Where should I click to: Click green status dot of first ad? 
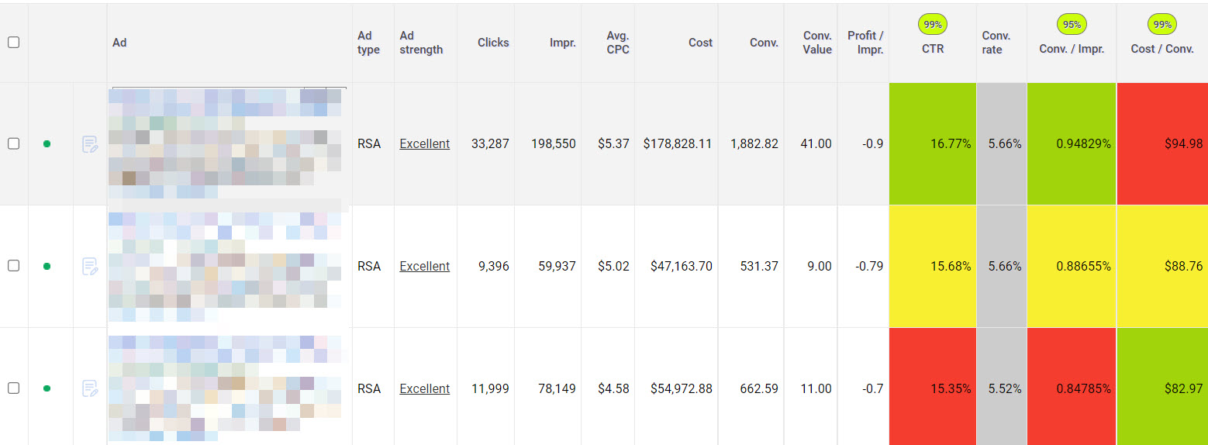point(47,144)
